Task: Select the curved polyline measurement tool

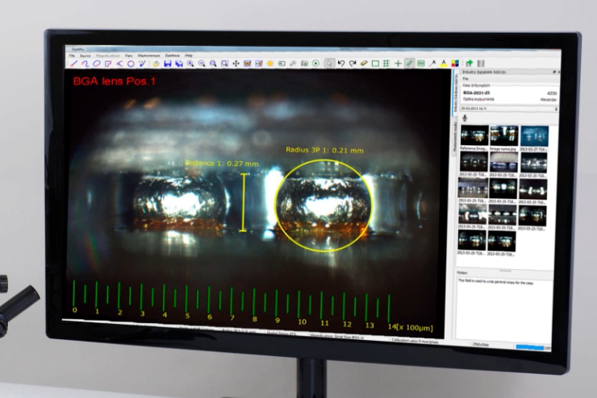Action: [86, 64]
